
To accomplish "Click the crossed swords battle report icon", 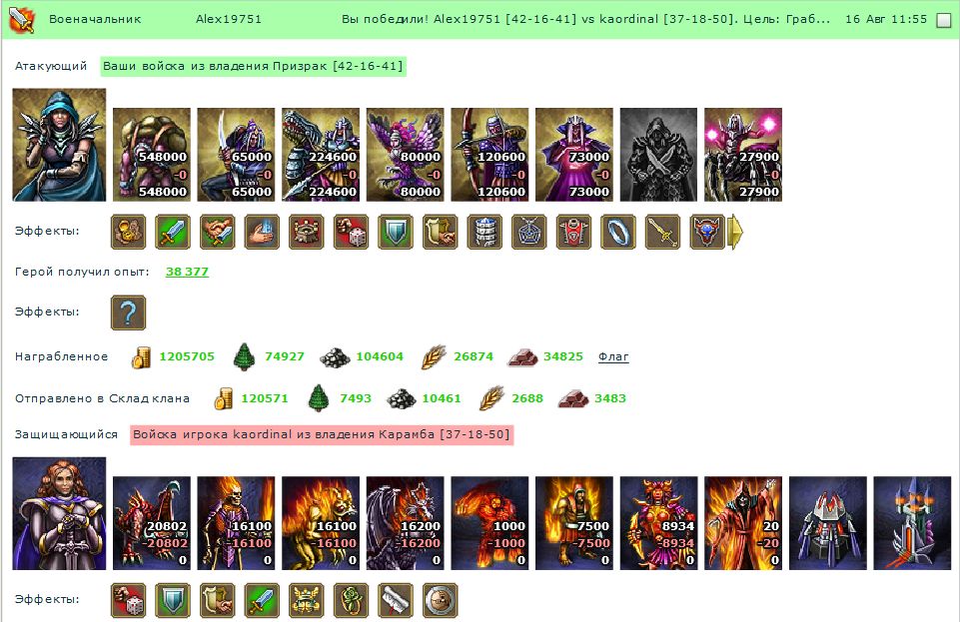I will pos(21,20).
